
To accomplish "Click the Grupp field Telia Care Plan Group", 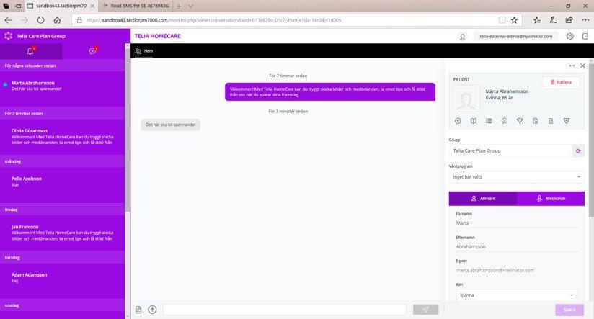I will [510, 150].
